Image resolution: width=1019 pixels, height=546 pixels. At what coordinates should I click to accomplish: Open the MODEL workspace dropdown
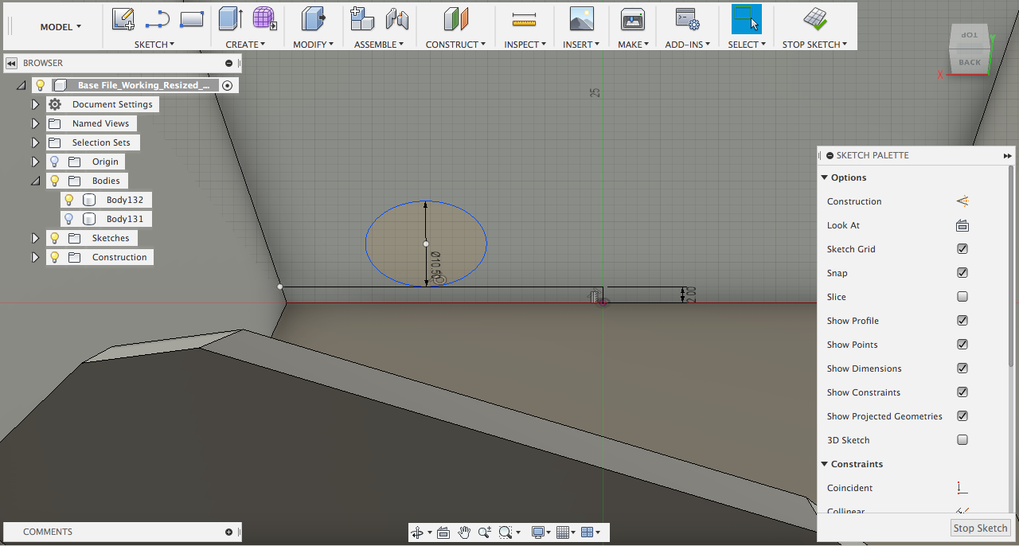[61, 27]
